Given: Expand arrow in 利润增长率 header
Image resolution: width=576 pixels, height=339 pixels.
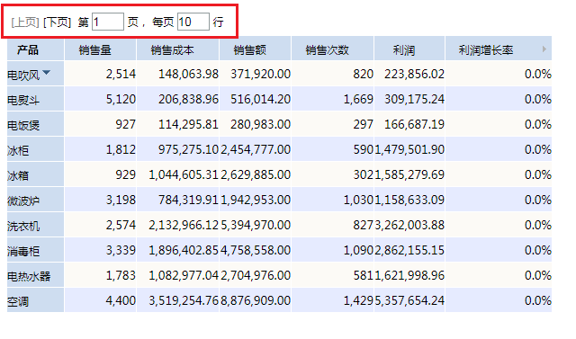Looking at the screenshot, I should [x=544, y=49].
